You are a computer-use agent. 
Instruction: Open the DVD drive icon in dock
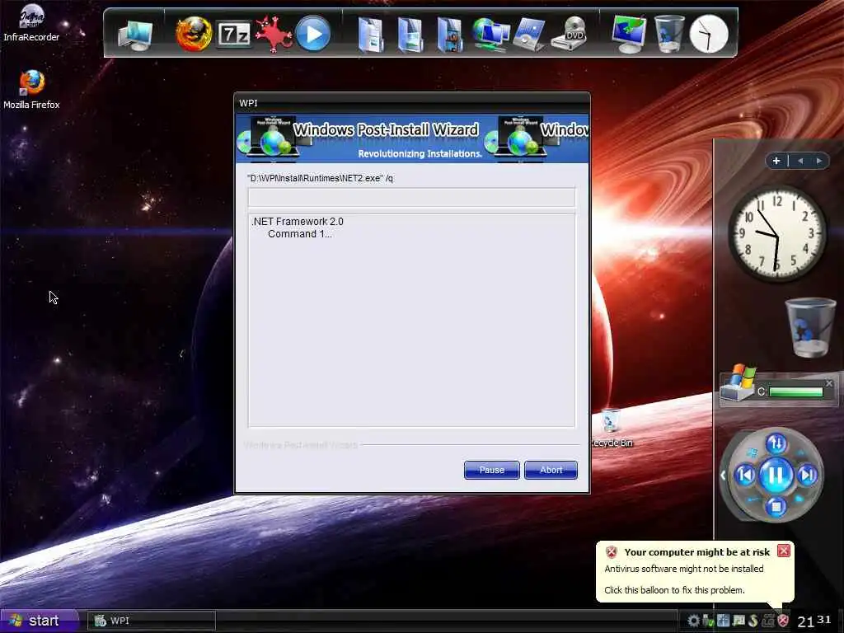[570, 34]
